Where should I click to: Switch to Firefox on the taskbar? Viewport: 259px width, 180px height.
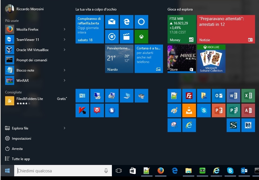160,171
